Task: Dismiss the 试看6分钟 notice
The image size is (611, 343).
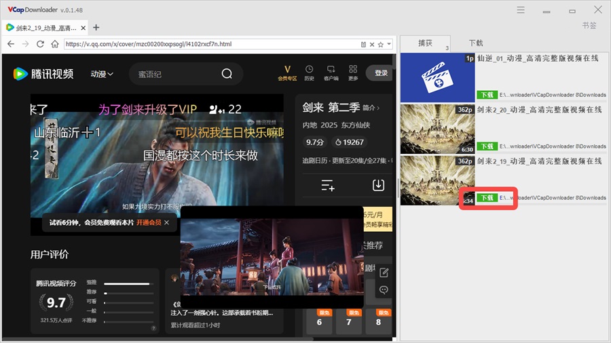Action: [166, 222]
